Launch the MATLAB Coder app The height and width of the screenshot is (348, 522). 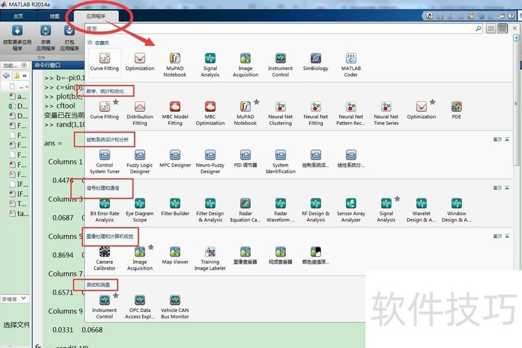pyautogui.click(x=350, y=65)
